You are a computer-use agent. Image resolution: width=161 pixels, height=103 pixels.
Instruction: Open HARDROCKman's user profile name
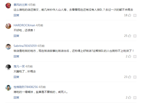pyautogui.click(x=24, y=25)
